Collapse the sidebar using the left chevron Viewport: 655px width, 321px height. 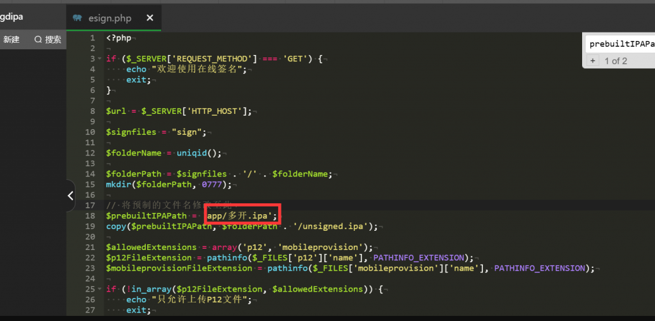70,196
